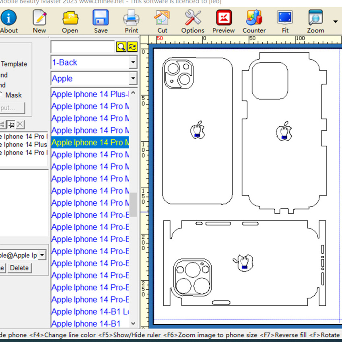Send the layout to Print
Viewport: 342px width, 342px height.
131,22
